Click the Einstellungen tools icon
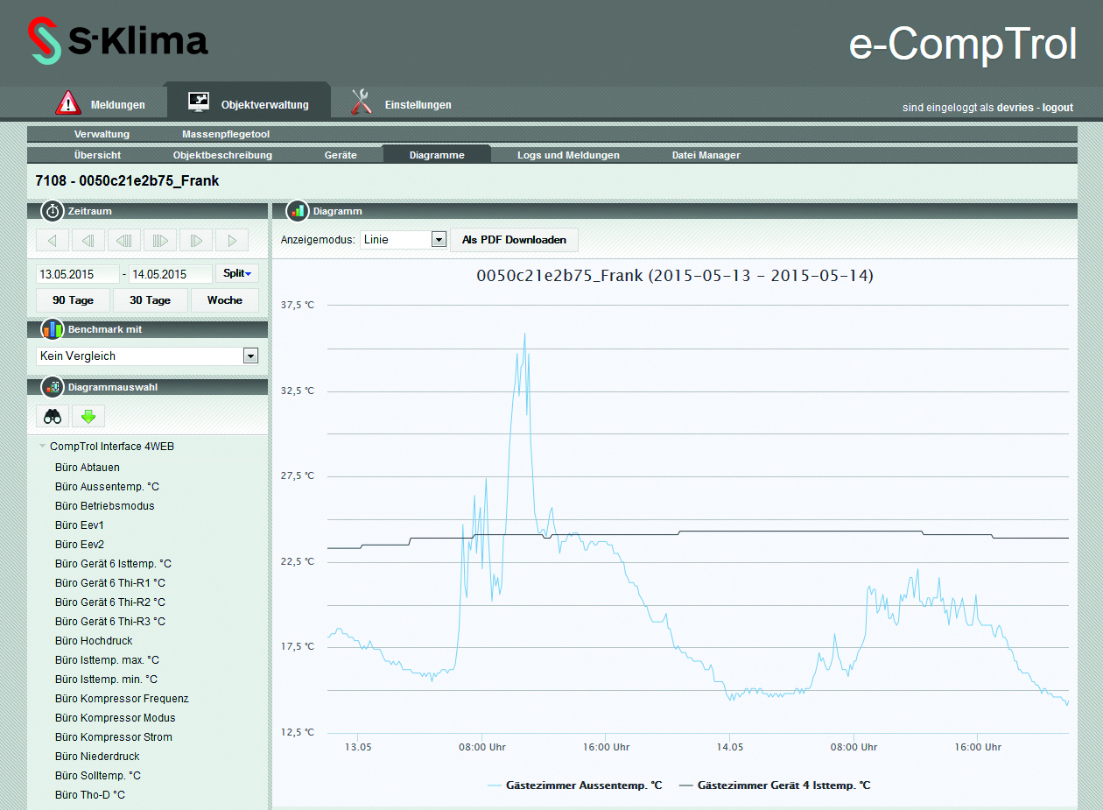This screenshot has height=810, width=1103. tap(361, 103)
